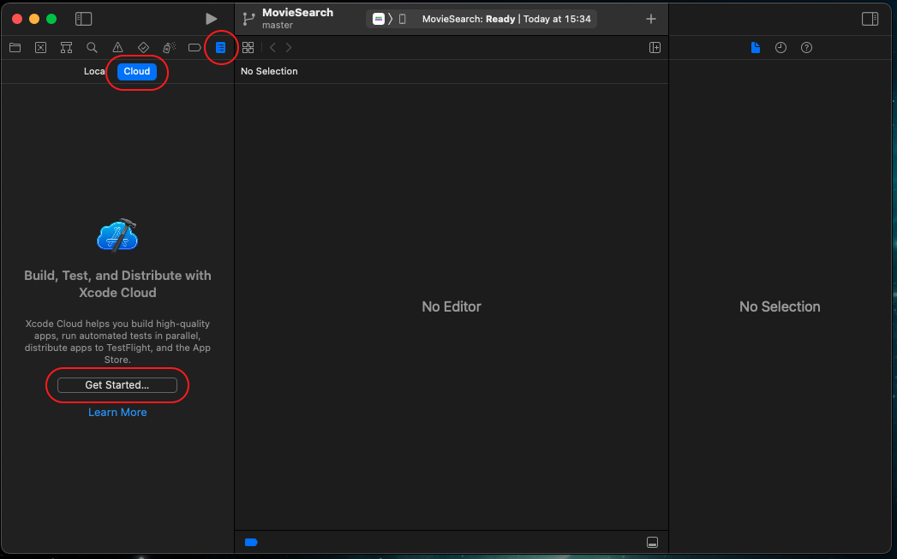Show the Quick Help inspector
897x559 pixels.
806,47
